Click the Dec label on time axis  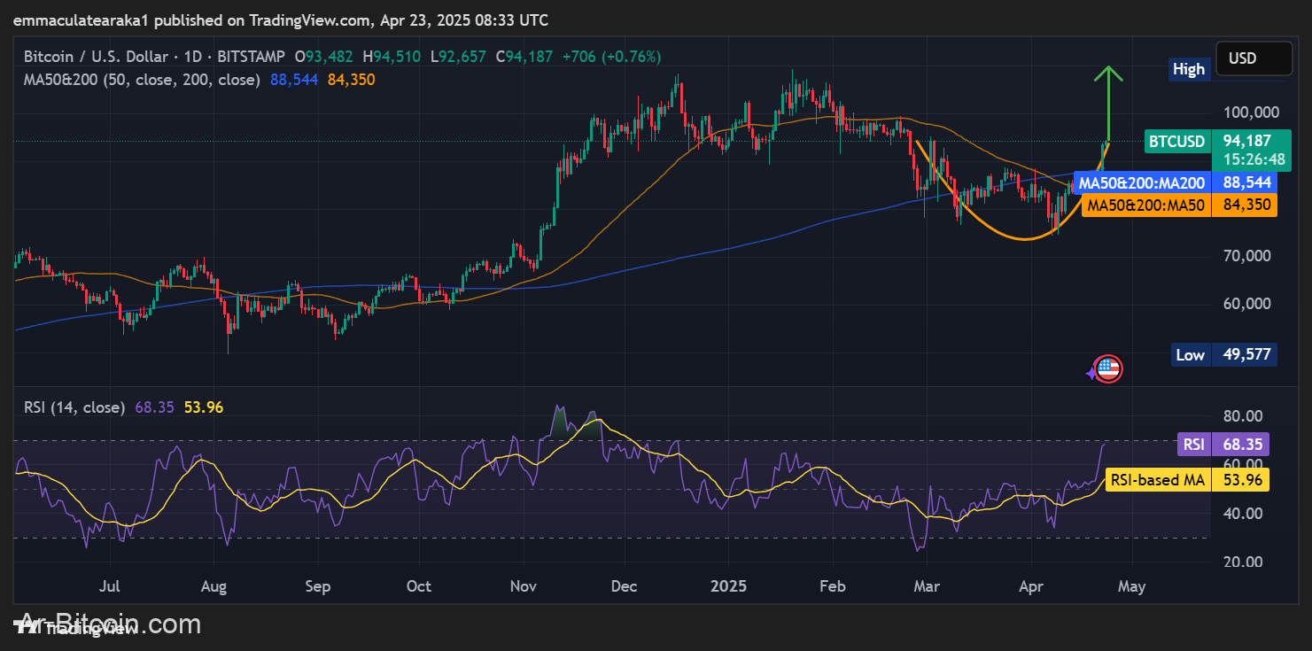point(624,586)
